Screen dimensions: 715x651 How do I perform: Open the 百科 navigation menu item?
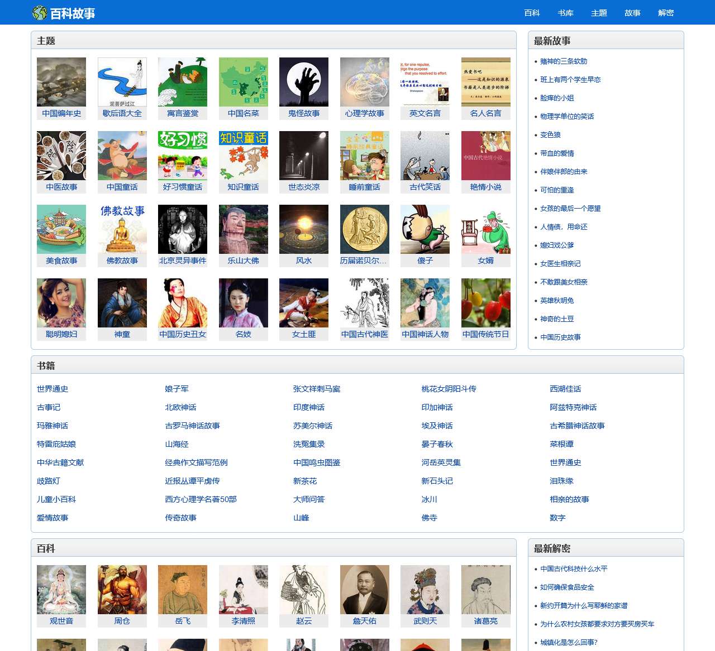click(532, 13)
